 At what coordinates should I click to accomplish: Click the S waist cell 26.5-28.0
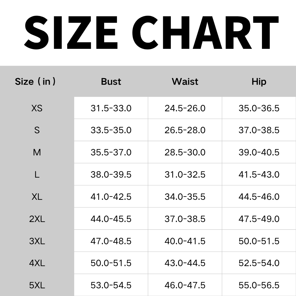185,130
